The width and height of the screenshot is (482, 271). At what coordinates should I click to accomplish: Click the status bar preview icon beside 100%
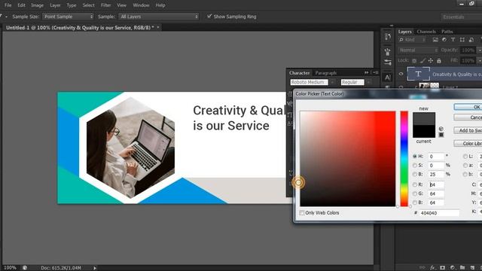click(x=25, y=268)
